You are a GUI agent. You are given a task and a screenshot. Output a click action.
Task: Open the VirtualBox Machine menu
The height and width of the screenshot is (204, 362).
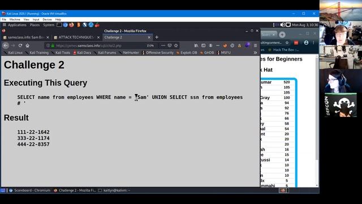click(x=15, y=20)
